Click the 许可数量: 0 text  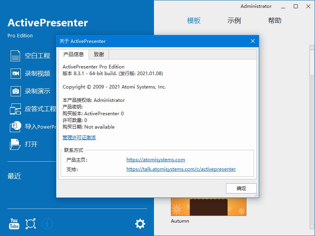click(x=75, y=120)
